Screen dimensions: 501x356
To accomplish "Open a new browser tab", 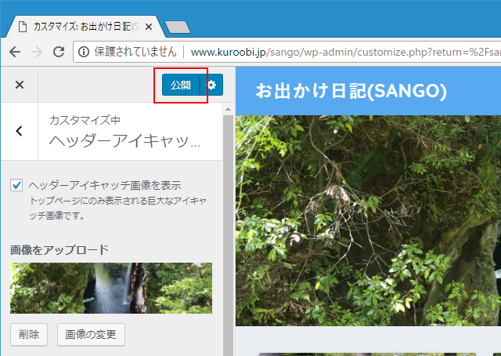I will (x=178, y=27).
